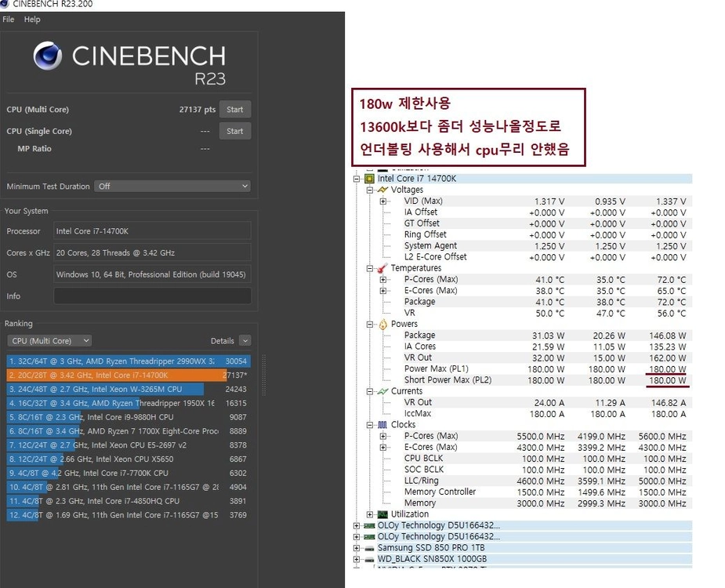Collapse the Clocks tree section
725x588 pixels.
(369, 425)
